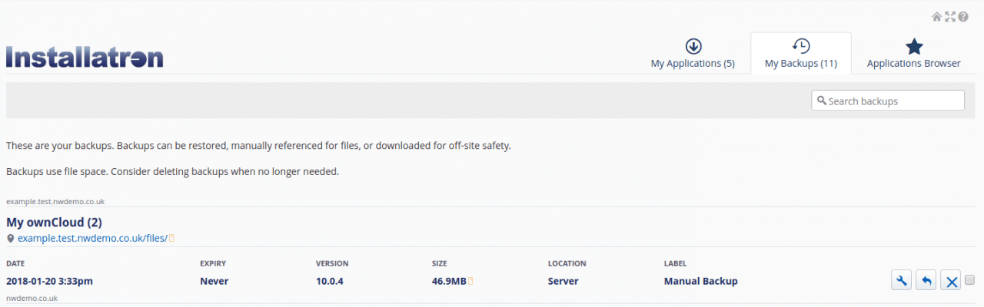Click the wrench icon for the ownCloud backup
Image resolution: width=984 pixels, height=307 pixels.
tap(902, 280)
